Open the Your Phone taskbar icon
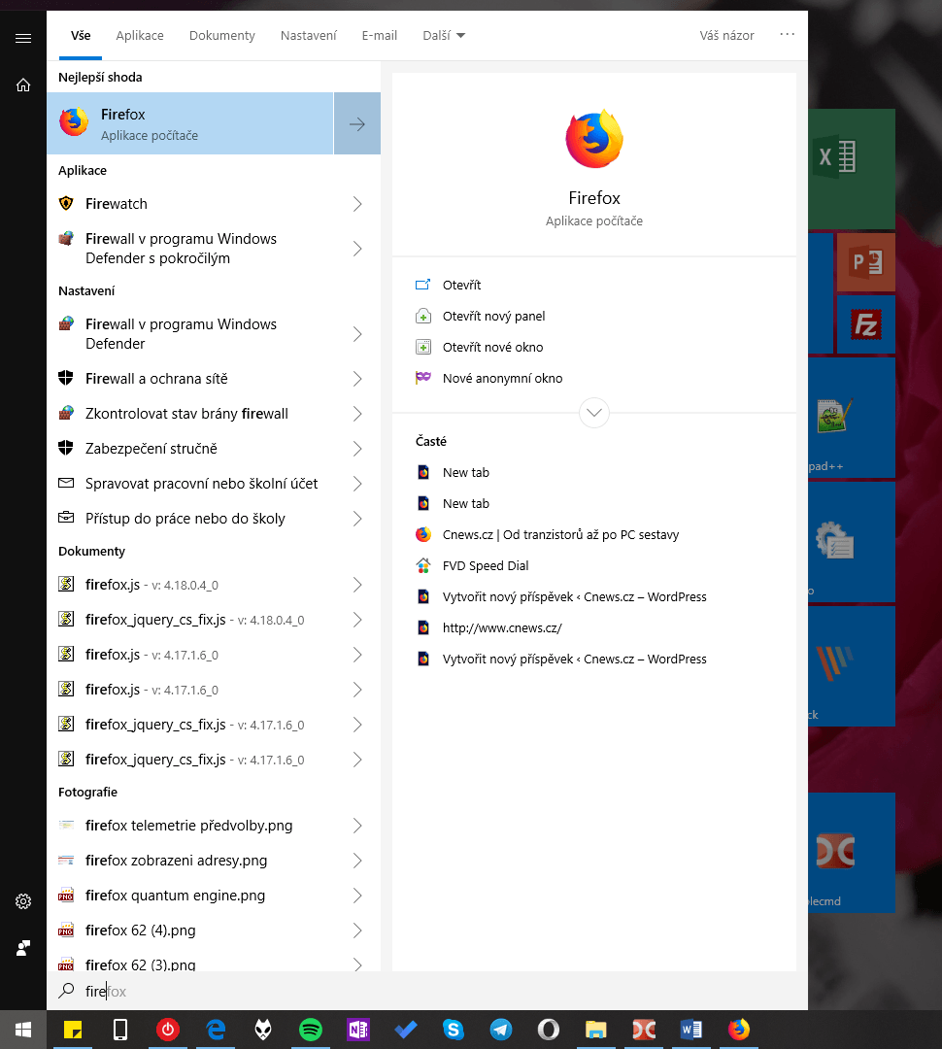This screenshot has height=1049, width=942. pyautogui.click(x=120, y=1030)
